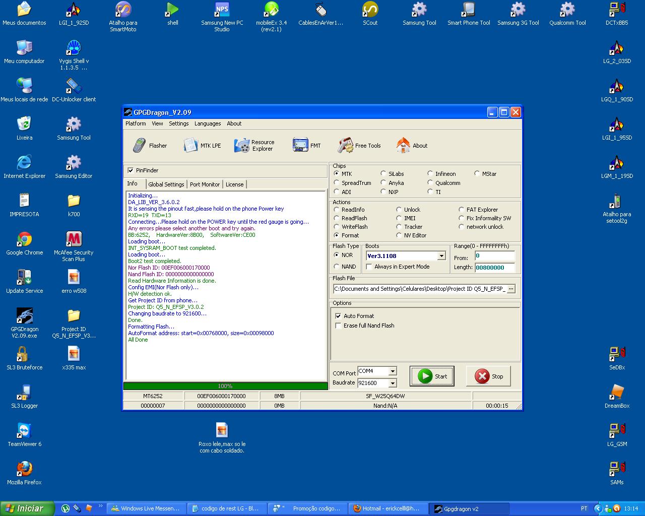Click the Length input field
The image size is (645, 516).
(494, 268)
